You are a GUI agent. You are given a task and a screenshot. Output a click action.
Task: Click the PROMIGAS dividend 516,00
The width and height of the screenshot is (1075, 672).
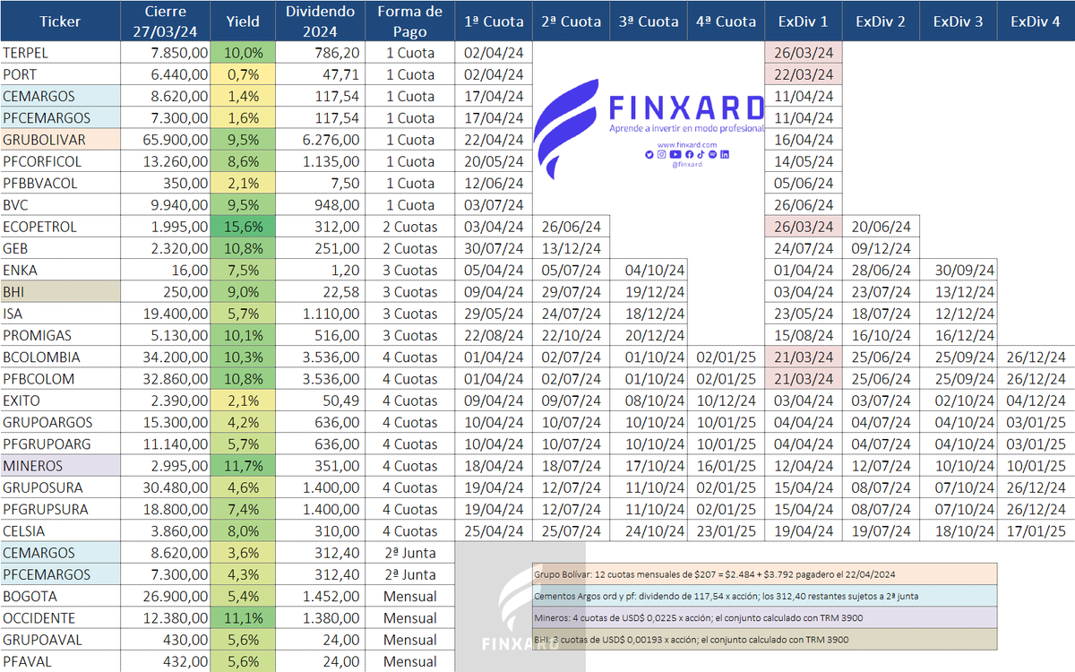coord(320,336)
